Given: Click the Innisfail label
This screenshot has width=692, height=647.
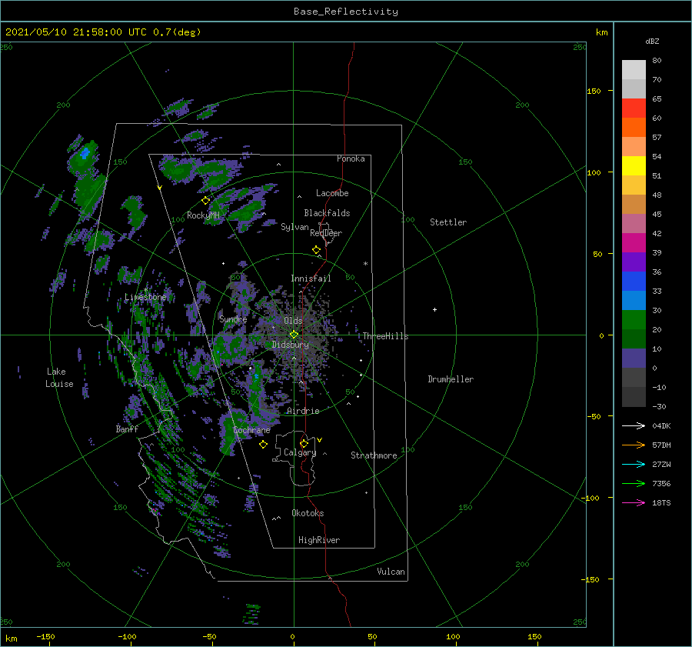Looking at the screenshot, I should [x=311, y=278].
